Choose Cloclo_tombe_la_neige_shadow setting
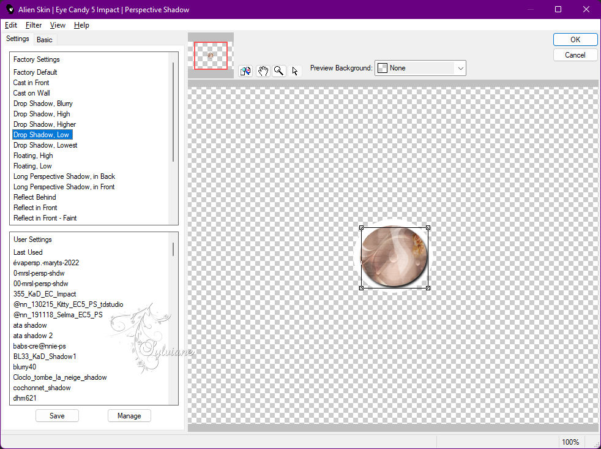The width and height of the screenshot is (601, 449). pyautogui.click(x=60, y=377)
